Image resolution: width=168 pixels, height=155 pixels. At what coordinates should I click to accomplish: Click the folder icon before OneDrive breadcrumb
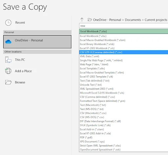(90, 20)
